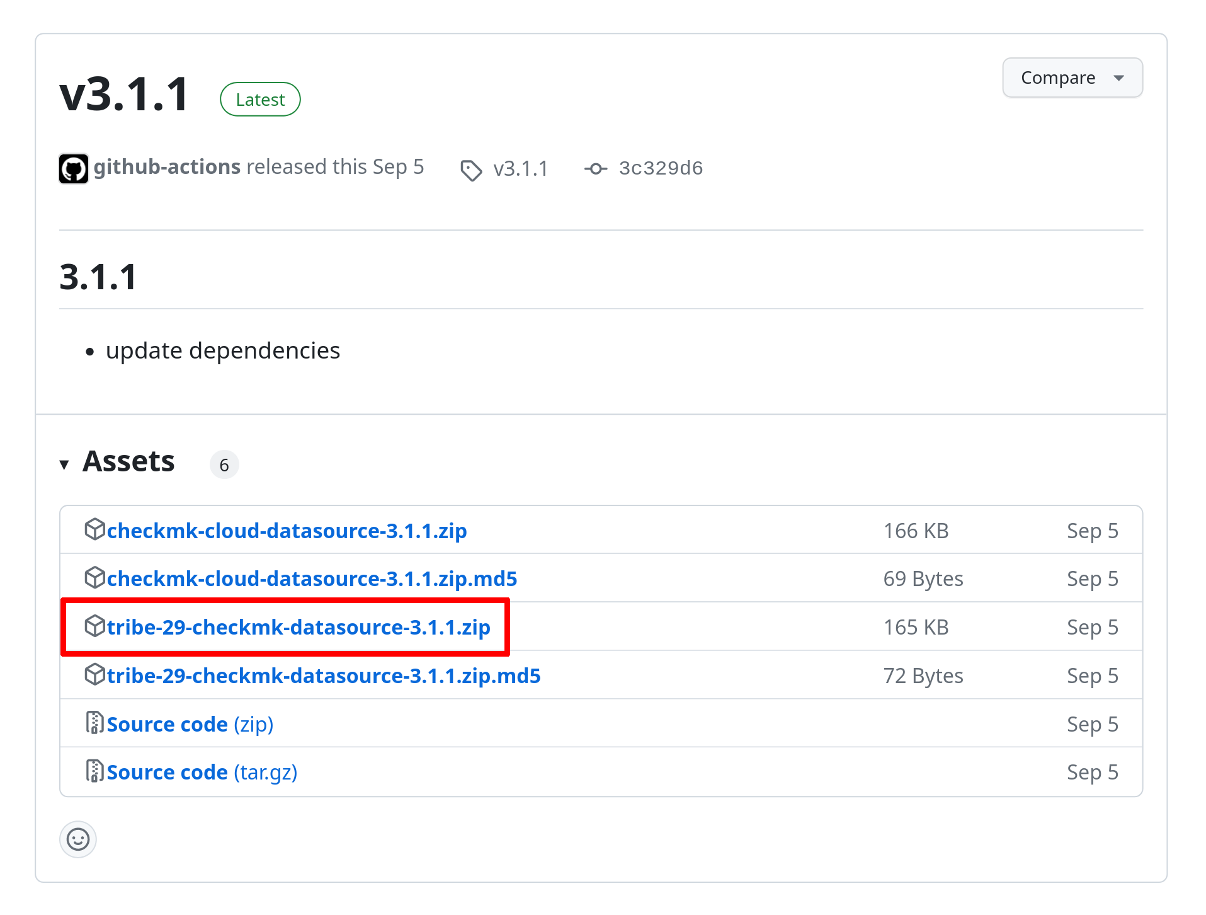
Task: Collapse the Assets section triangle
Action: point(64,465)
